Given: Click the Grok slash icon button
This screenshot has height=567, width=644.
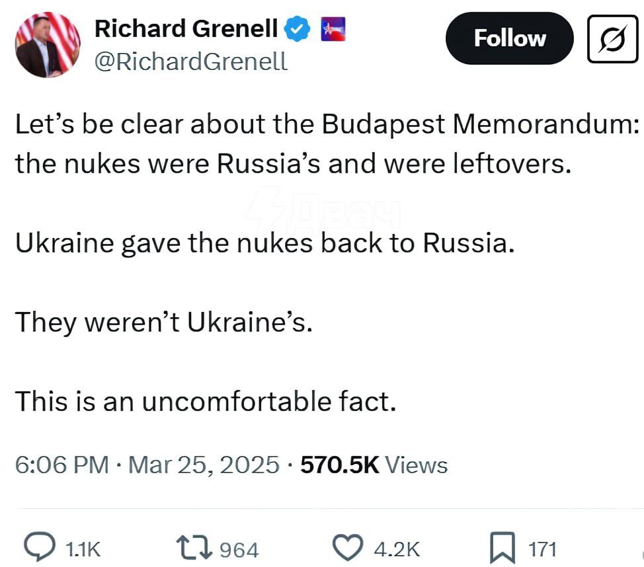Looking at the screenshot, I should pyautogui.click(x=612, y=38).
